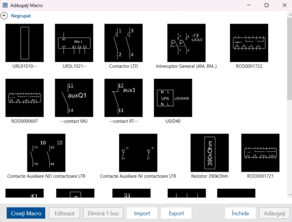This screenshot has width=292, height=222.
Task: Pick the ROD0001722 terminal macro
Action: 249,43
